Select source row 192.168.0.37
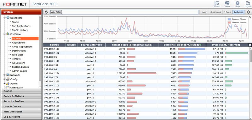 click(x=146, y=93)
